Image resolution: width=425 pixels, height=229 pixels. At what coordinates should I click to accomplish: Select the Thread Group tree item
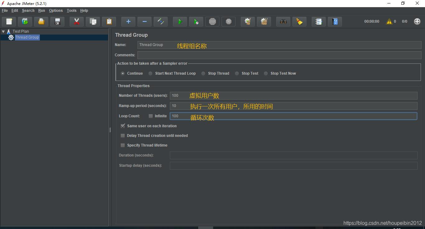pyautogui.click(x=27, y=37)
